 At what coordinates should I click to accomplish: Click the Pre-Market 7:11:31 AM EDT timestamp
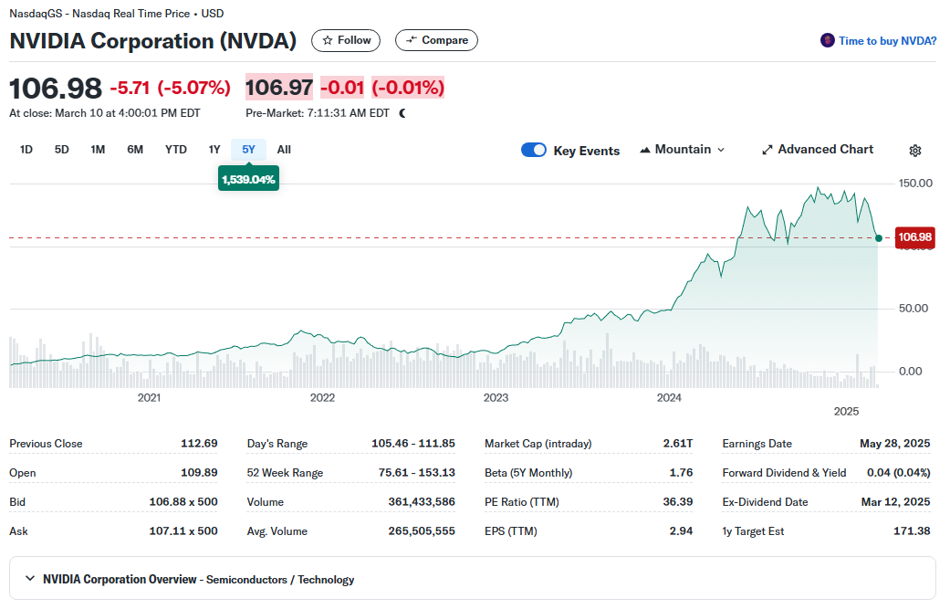coord(318,113)
